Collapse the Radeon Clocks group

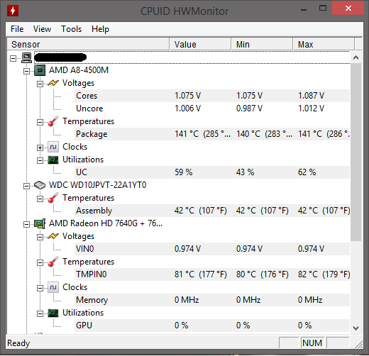pyautogui.click(x=40, y=288)
